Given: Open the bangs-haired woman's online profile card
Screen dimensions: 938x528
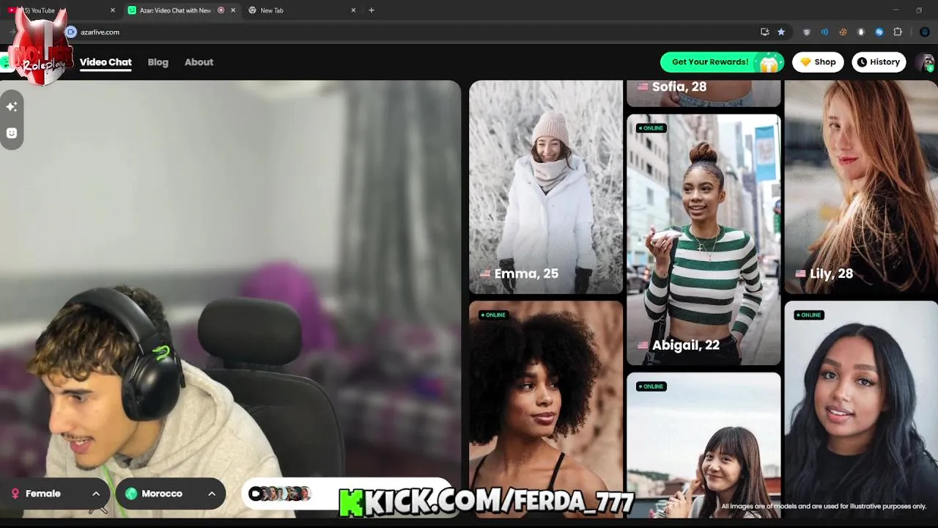Looking at the screenshot, I should [703, 445].
